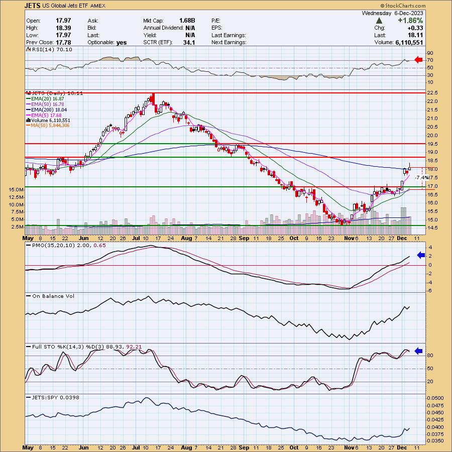Click the EMA(50) 16.78 legend entry
The height and width of the screenshot is (452, 452).
click(47, 104)
